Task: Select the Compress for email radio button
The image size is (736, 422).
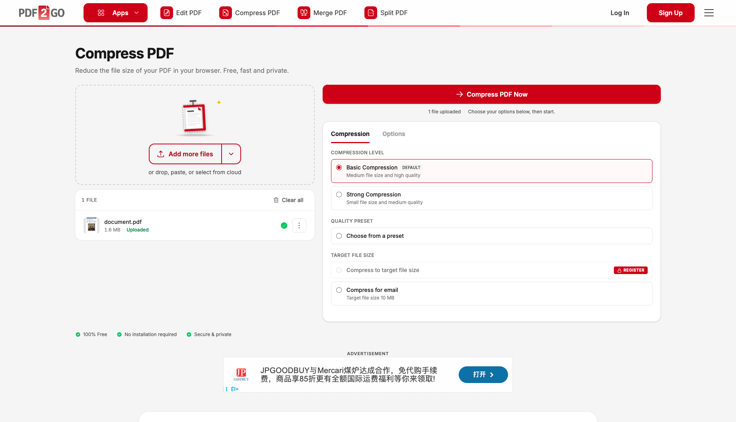Action: (339, 290)
